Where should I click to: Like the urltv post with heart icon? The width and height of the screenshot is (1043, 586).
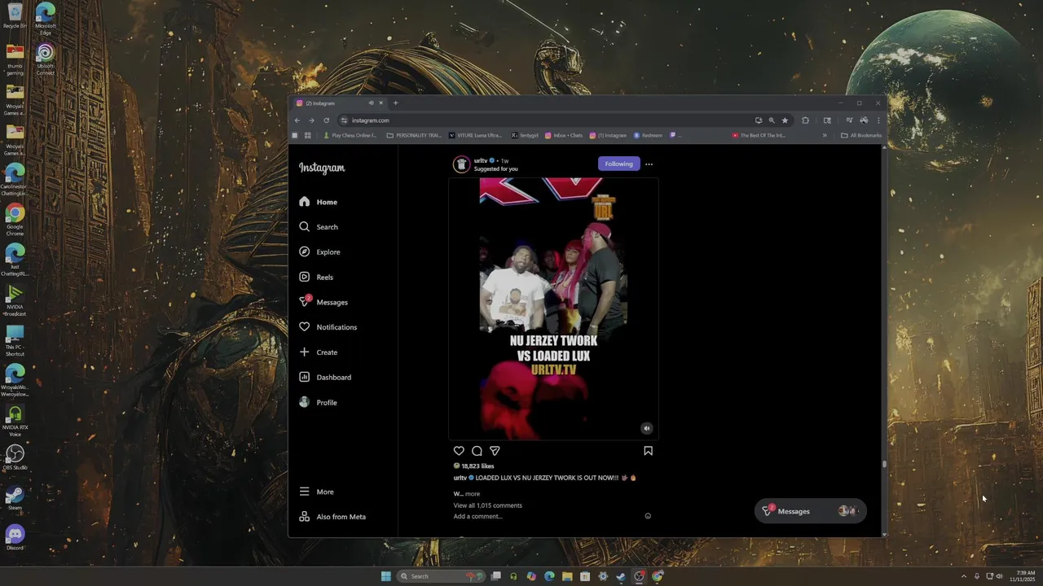[x=459, y=451]
